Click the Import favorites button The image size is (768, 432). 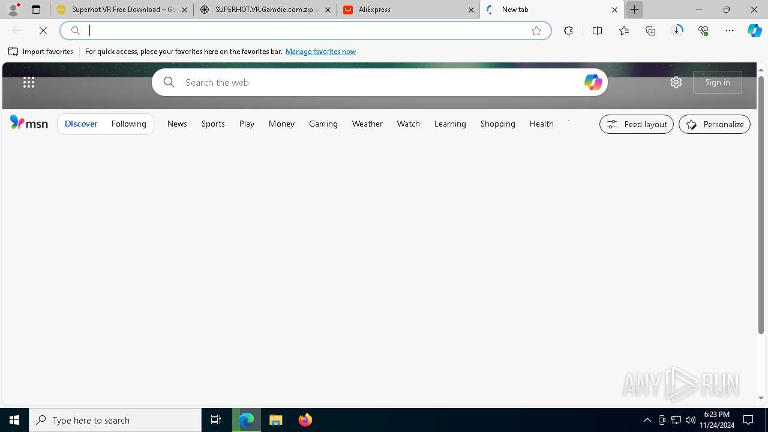(41, 52)
